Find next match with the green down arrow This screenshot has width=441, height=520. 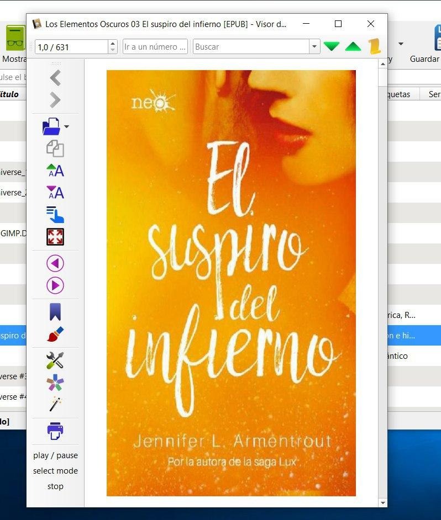332,46
